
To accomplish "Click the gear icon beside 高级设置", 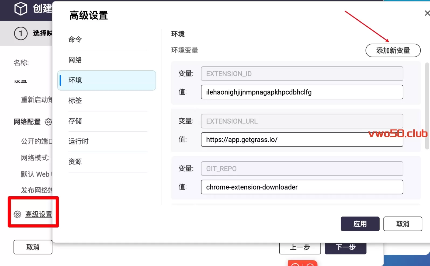I will tap(18, 214).
